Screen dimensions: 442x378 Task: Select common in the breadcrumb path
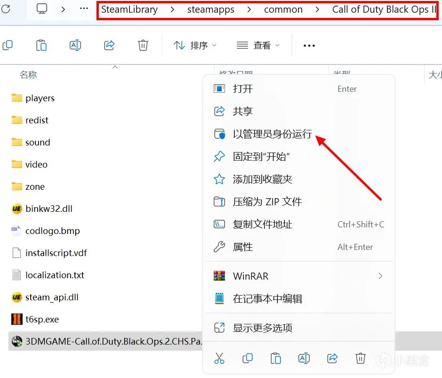[x=283, y=9]
